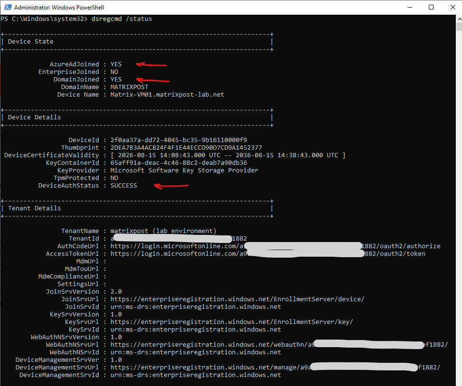Click the AzureAdJoined YES value
The image size is (462, 386).
click(x=116, y=64)
